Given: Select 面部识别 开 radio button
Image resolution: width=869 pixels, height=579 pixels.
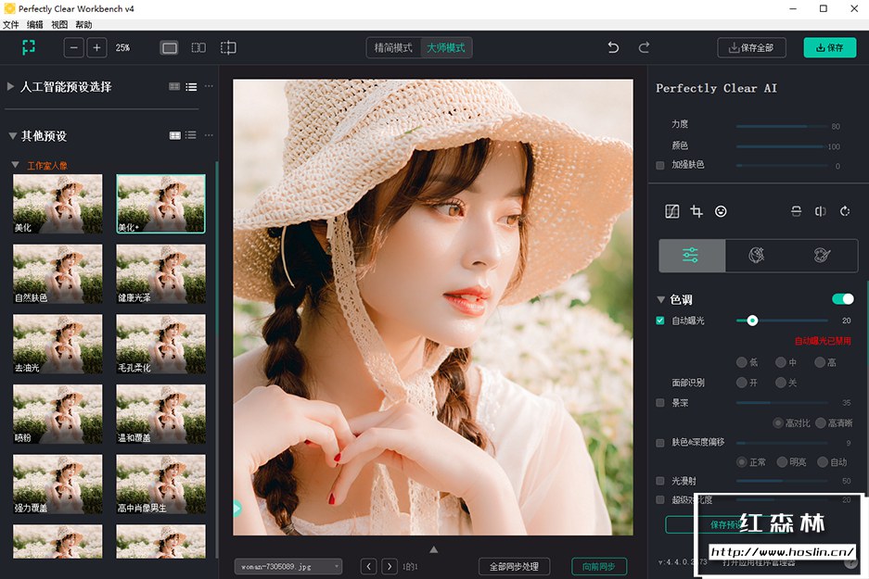Looking at the screenshot, I should (742, 382).
